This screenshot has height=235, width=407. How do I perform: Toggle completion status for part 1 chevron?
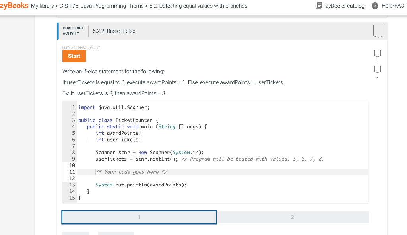pyautogui.click(x=377, y=53)
